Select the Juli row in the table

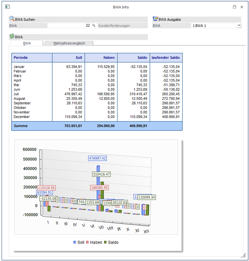(x=97, y=94)
